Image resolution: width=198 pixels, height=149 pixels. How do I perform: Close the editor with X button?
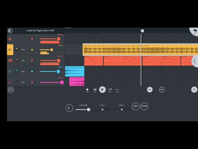click(194, 90)
